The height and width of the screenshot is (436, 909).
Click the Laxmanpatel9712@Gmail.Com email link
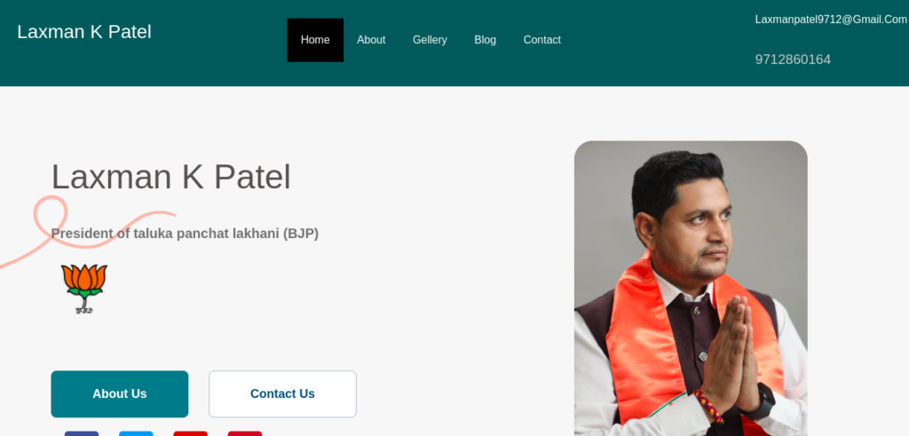[831, 20]
